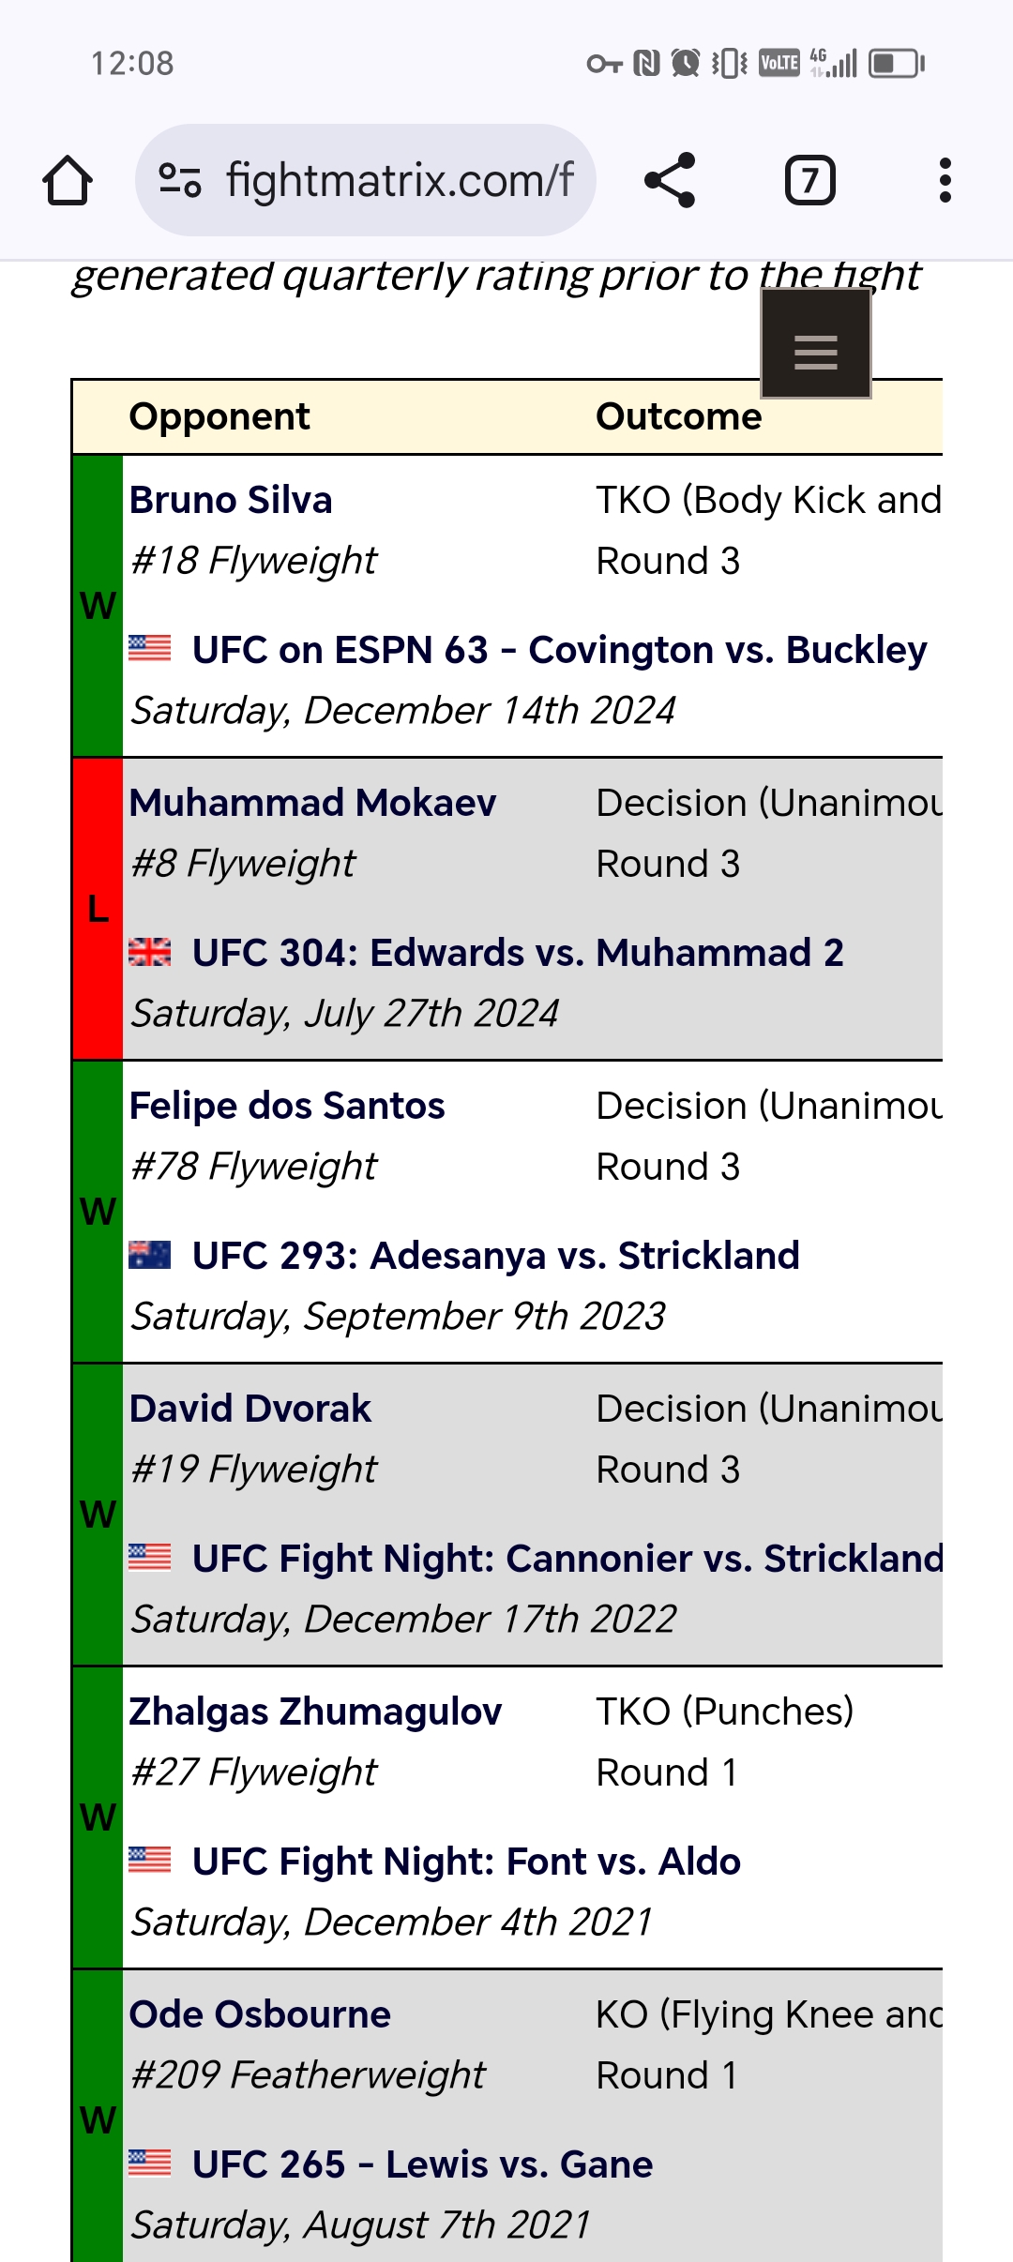The image size is (1013, 2262).
Task: Open David Dvorak fighter profile
Action: coord(250,1409)
